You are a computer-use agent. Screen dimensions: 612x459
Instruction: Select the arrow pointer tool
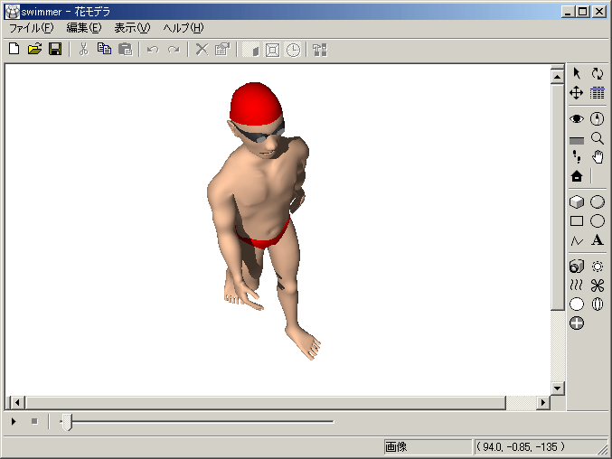(x=577, y=73)
